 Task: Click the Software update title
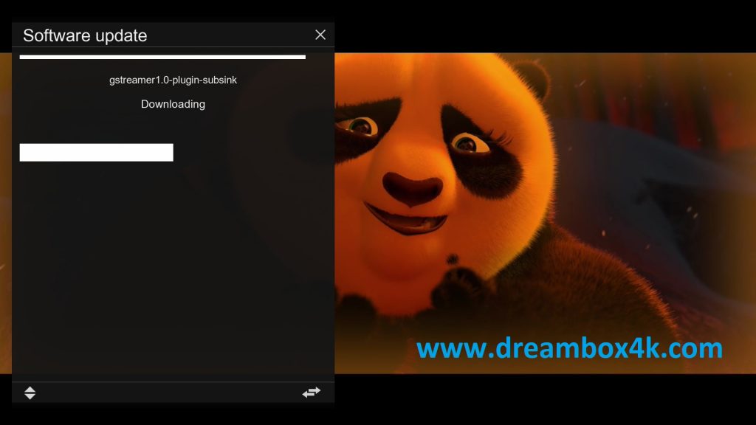tap(85, 35)
